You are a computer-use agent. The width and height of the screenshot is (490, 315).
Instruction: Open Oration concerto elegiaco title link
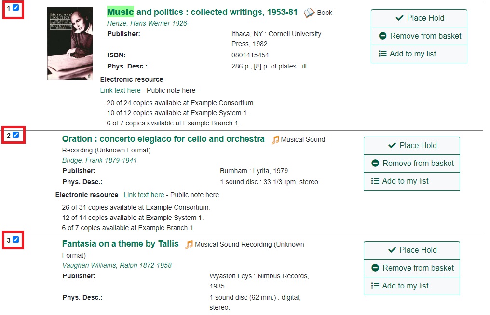click(163, 139)
